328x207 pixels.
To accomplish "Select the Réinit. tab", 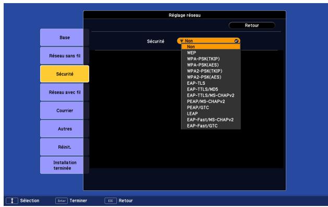I will coord(65,147).
